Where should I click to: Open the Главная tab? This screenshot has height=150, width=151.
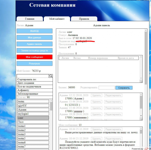[x=30, y=19]
